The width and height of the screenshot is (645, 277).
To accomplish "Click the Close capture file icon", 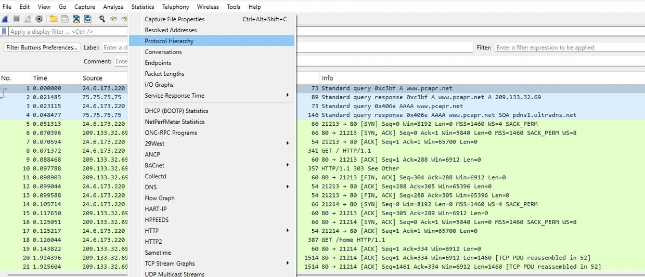I will point(76,19).
